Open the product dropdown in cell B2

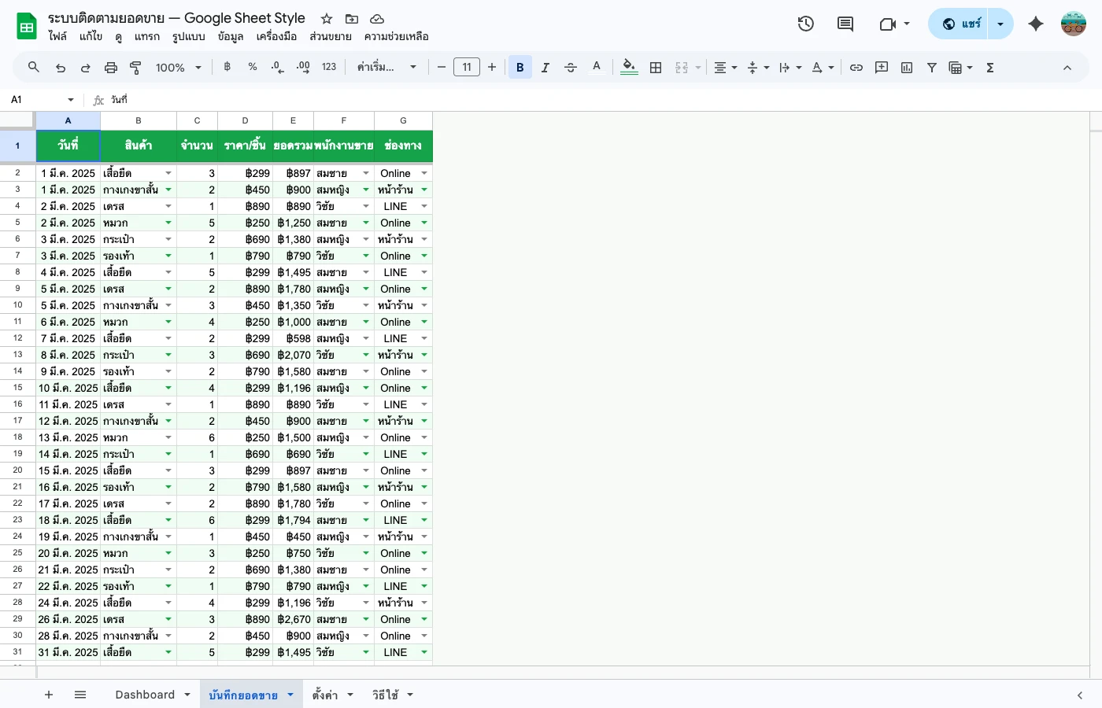coord(168,172)
